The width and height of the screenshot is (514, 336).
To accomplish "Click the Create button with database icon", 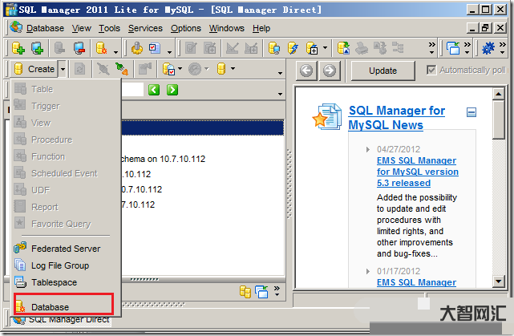I will (34, 70).
